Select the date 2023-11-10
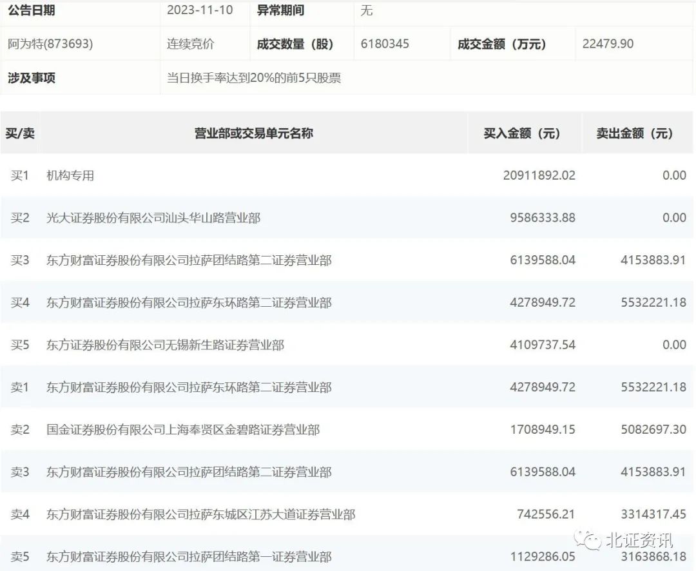Screen dimensions: 696x571 (x=200, y=10)
